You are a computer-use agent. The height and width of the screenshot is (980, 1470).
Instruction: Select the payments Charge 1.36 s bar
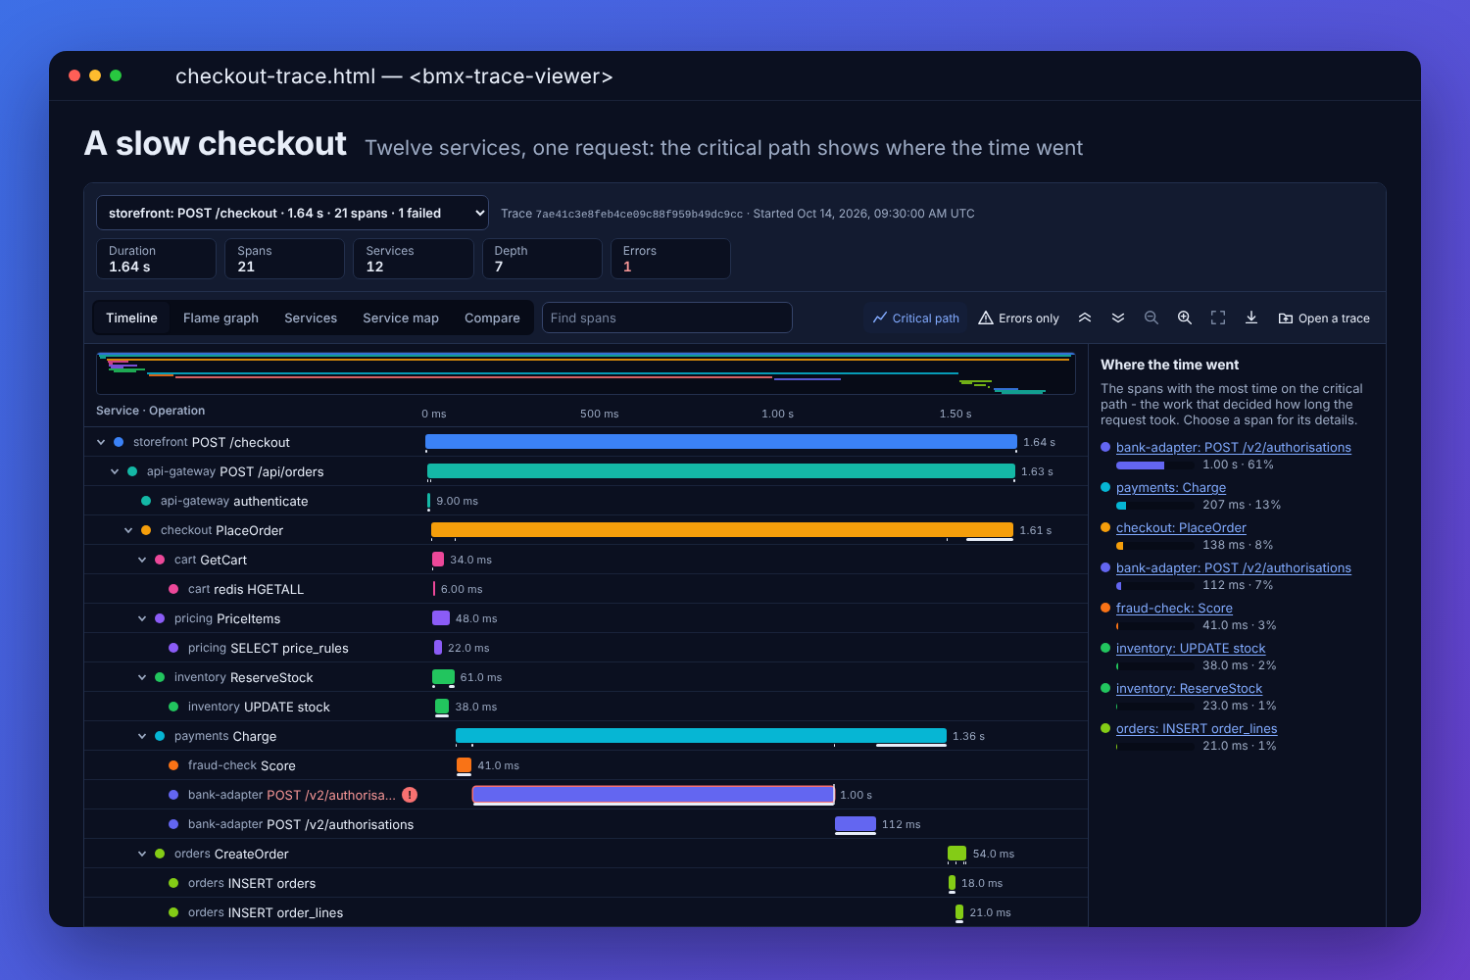[701, 736]
